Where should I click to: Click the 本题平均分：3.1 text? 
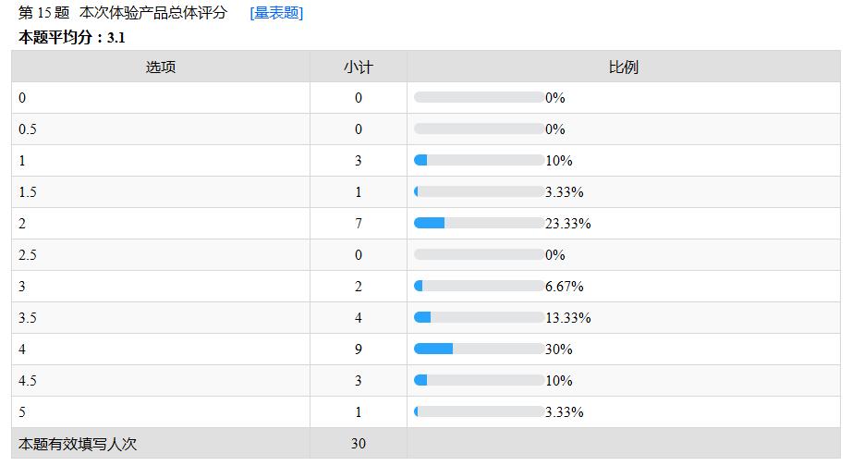tap(71, 38)
